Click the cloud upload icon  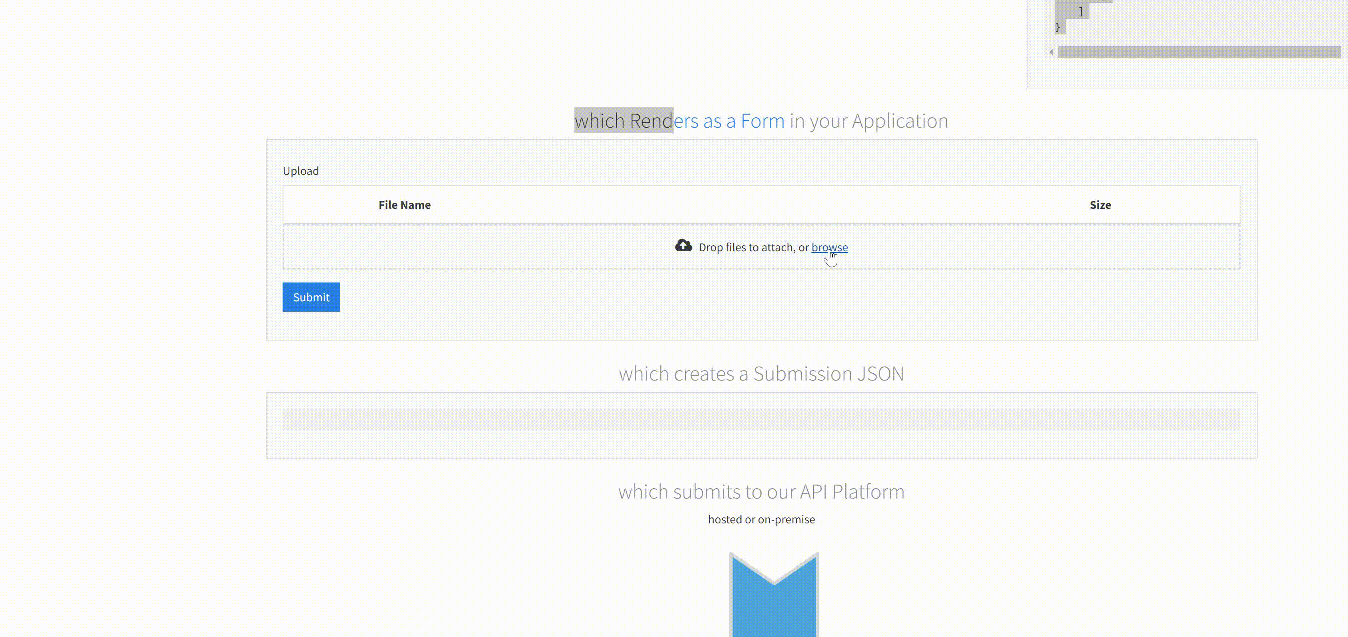pos(684,245)
